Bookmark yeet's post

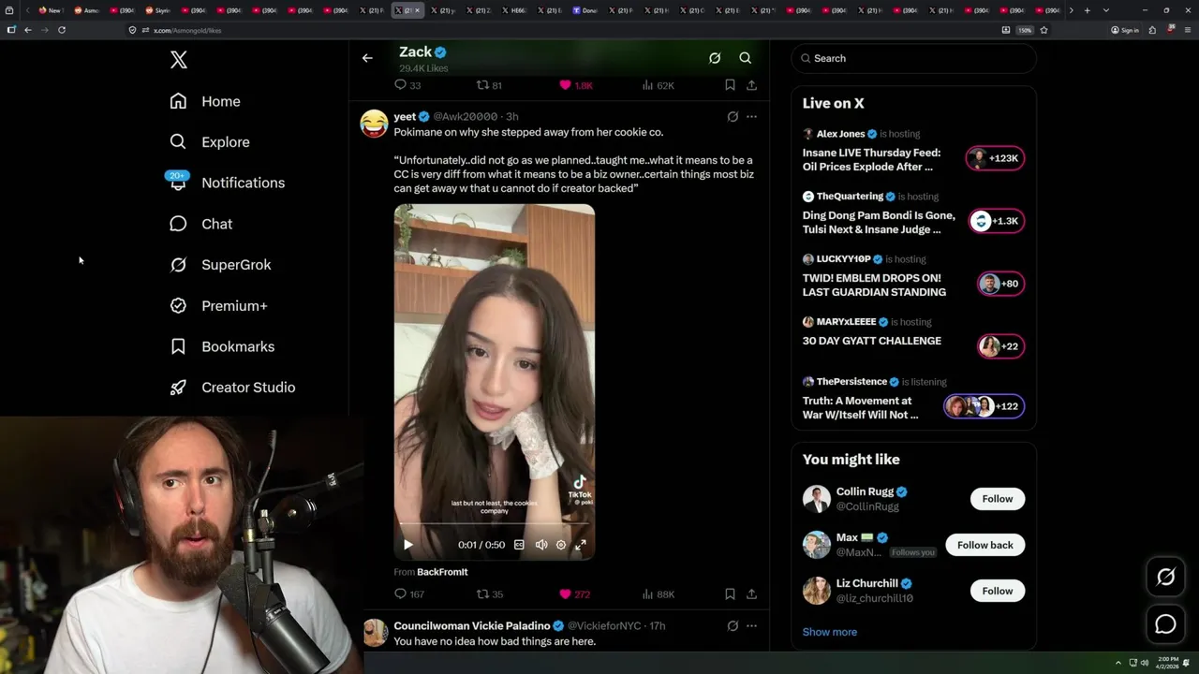coord(730,594)
